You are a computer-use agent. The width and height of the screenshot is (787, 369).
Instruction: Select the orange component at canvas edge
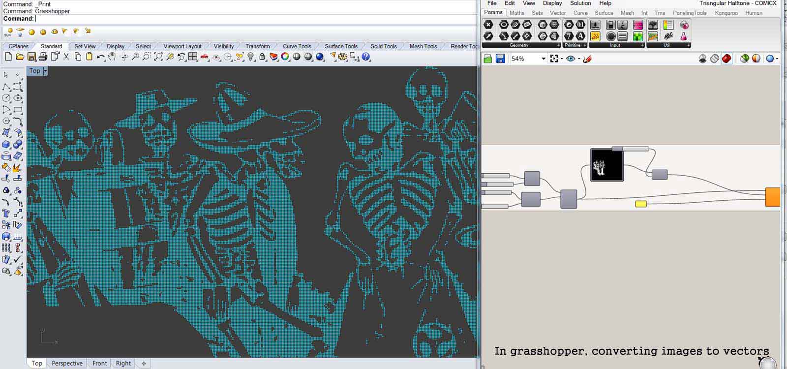tap(773, 197)
